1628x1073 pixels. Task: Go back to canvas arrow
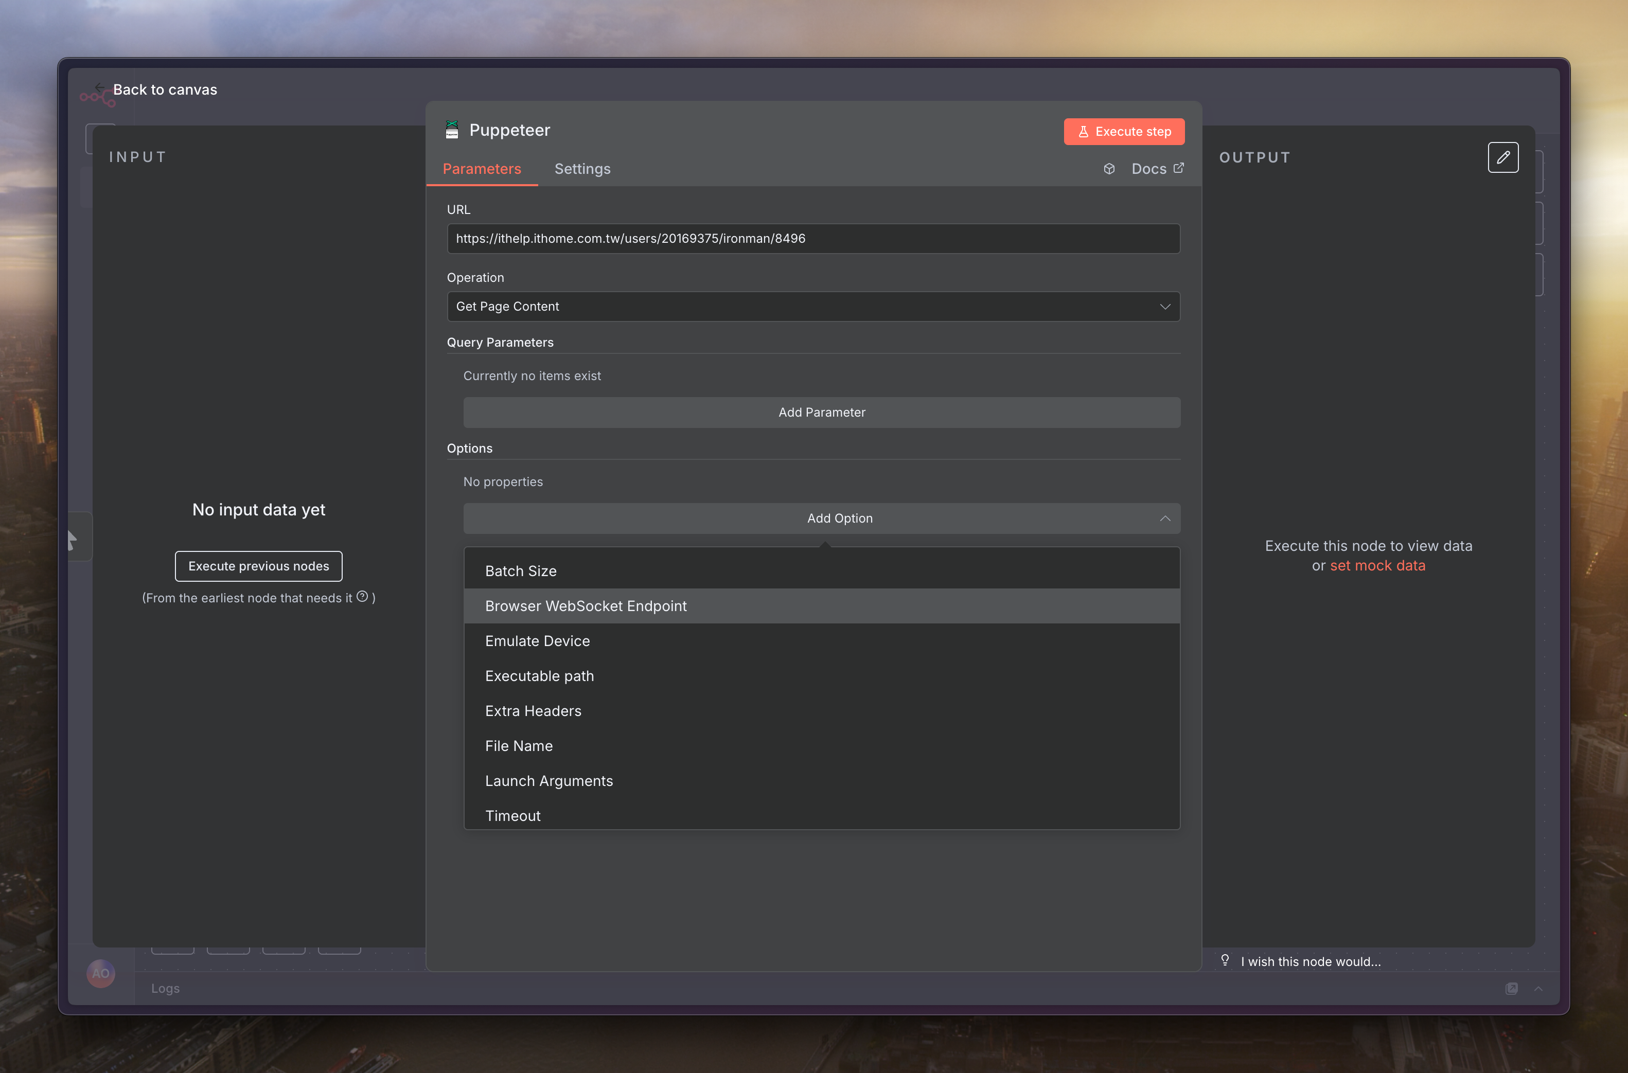point(100,88)
